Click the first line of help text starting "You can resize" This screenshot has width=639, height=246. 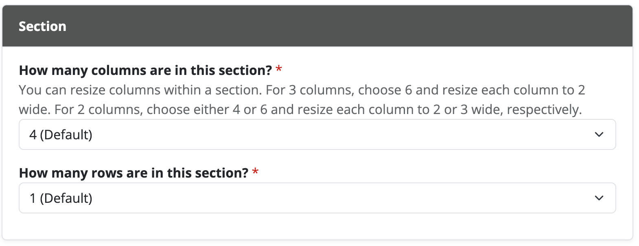pyautogui.click(x=301, y=90)
